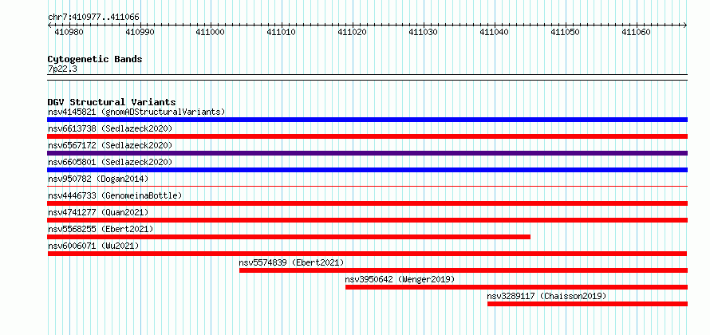The width and height of the screenshot is (710, 335).
Task: Select the red nsv6006071 variant bar
Action: pos(367,254)
